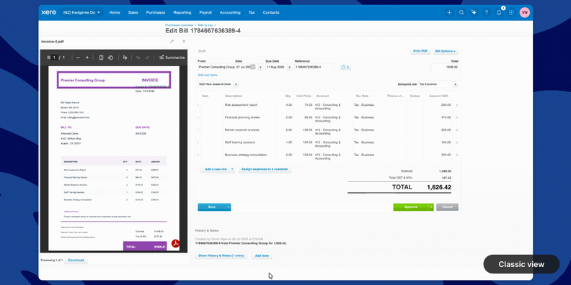Open the Bill Options dropdown
Screen dimensions: 571x285
point(445,51)
